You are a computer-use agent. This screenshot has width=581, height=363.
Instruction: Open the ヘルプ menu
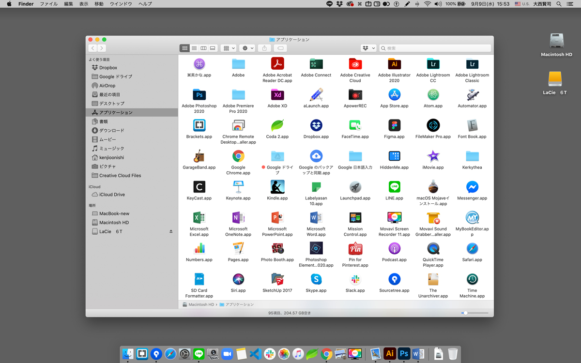145,4
